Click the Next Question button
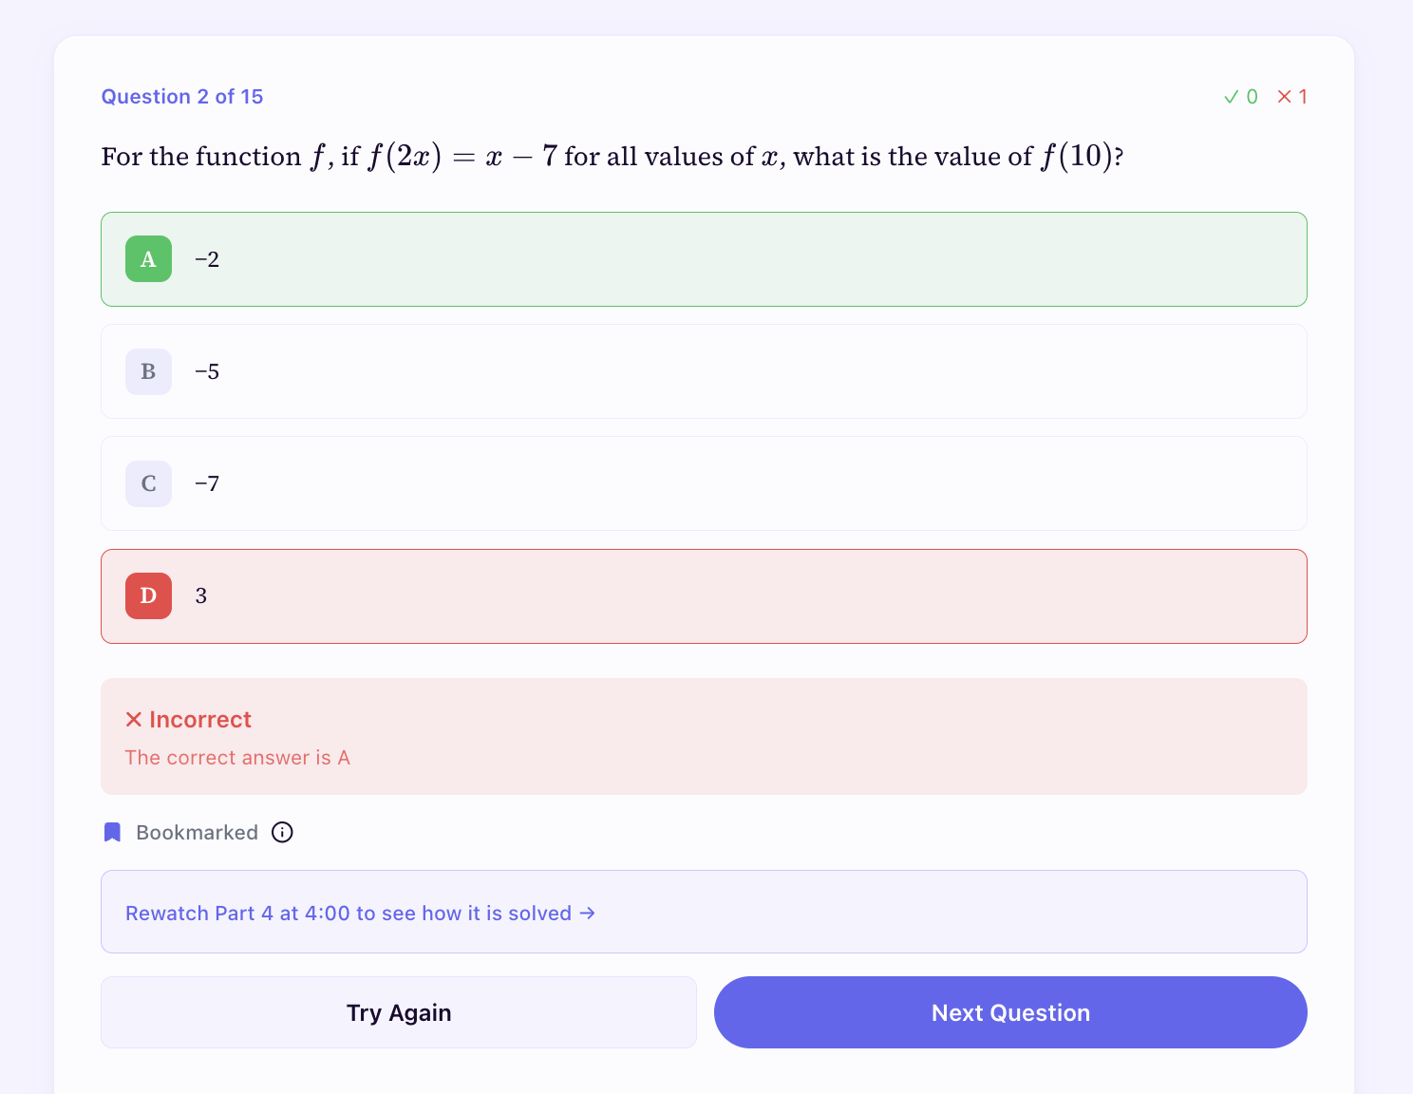 (x=1009, y=1012)
